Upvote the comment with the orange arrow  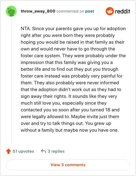pyautogui.click(x=8, y=151)
